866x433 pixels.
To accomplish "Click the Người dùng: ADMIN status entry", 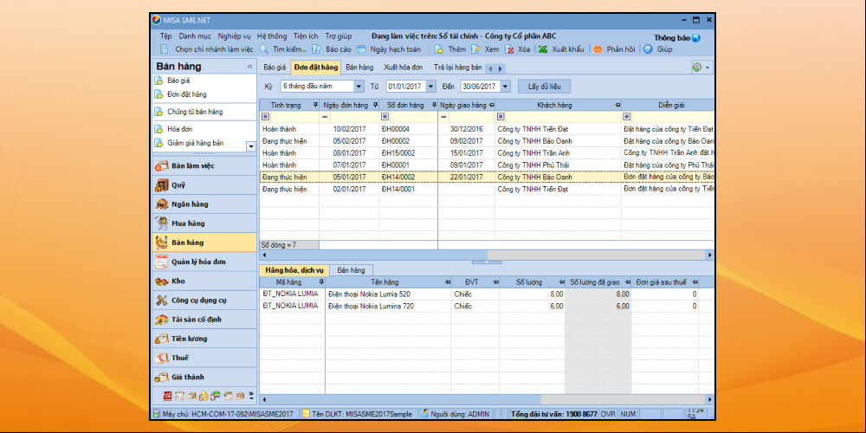I will [456, 414].
